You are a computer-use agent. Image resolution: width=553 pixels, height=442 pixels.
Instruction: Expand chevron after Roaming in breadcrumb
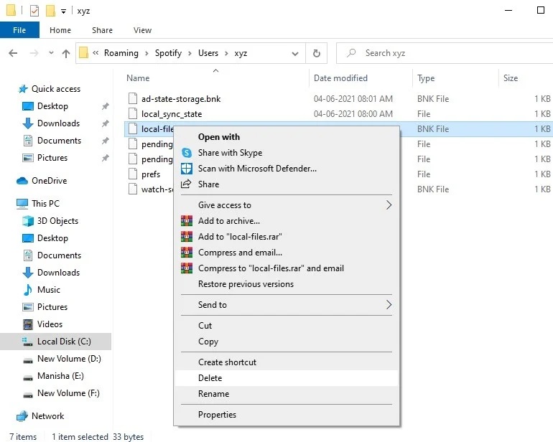(x=147, y=54)
